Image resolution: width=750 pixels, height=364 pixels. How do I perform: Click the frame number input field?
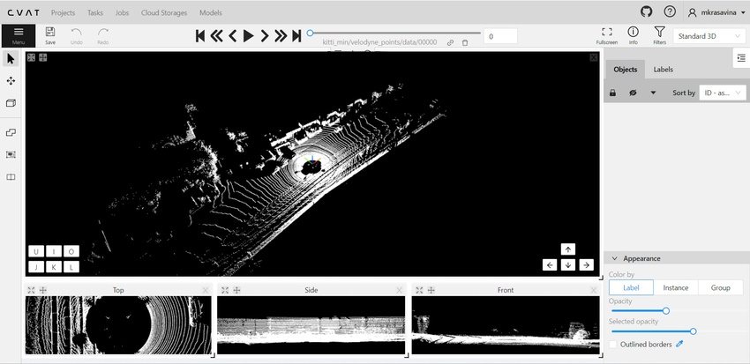500,36
